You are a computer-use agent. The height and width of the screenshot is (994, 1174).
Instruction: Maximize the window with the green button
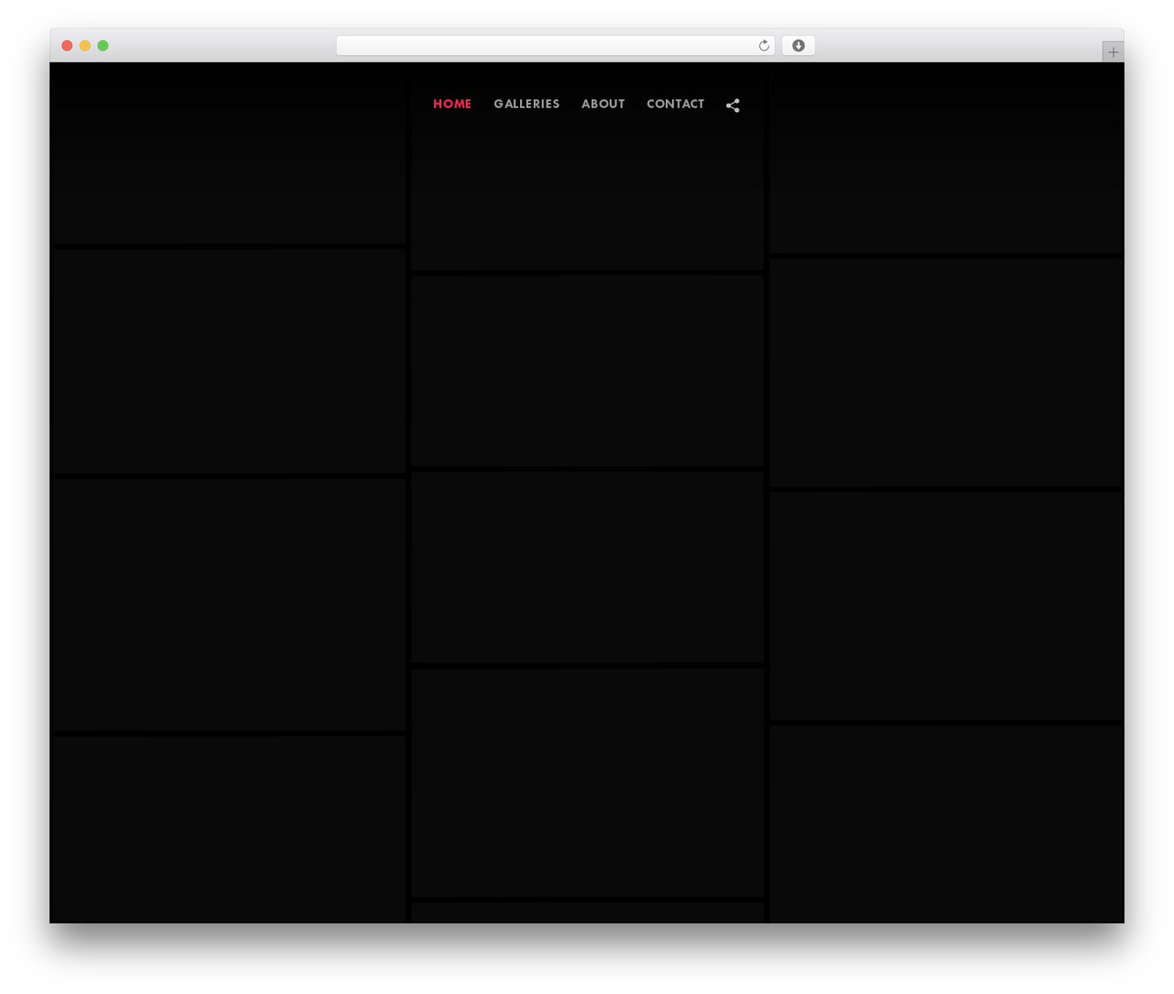coord(103,46)
